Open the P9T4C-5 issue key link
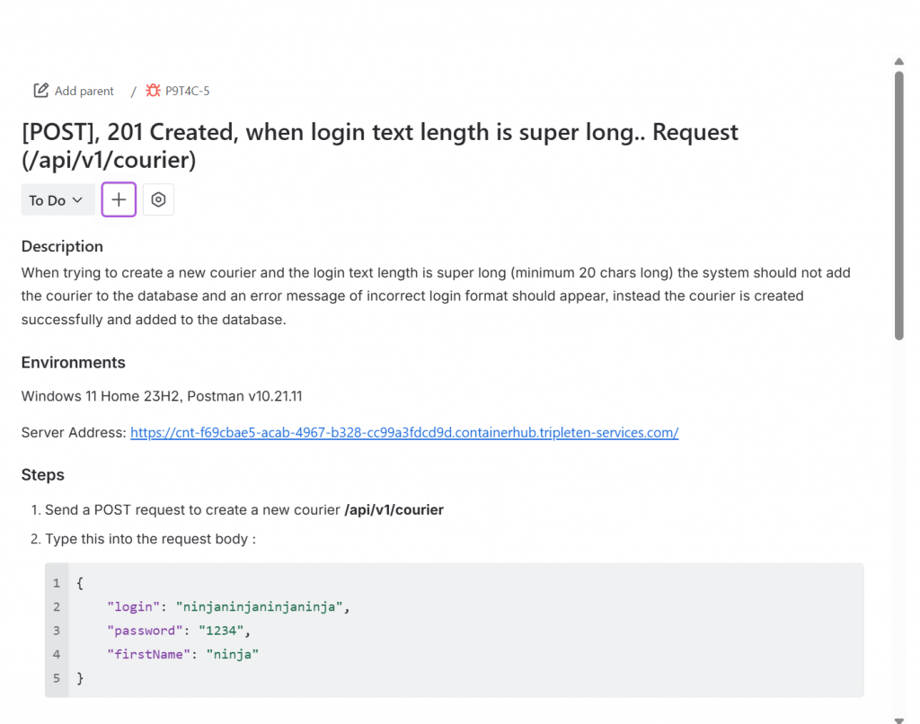The image size is (920, 724). (187, 91)
